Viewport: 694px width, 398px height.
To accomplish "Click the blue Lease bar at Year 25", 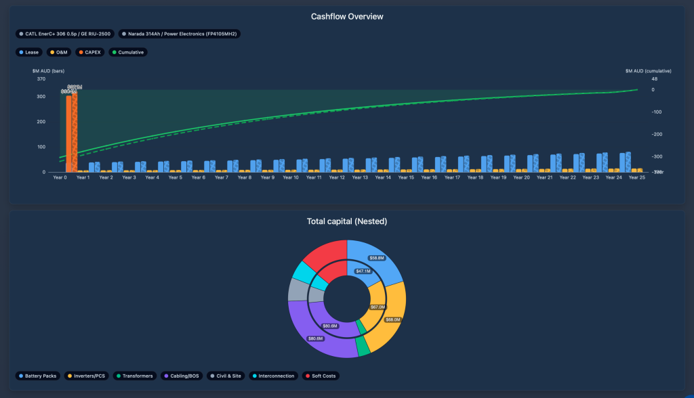I will (622, 162).
